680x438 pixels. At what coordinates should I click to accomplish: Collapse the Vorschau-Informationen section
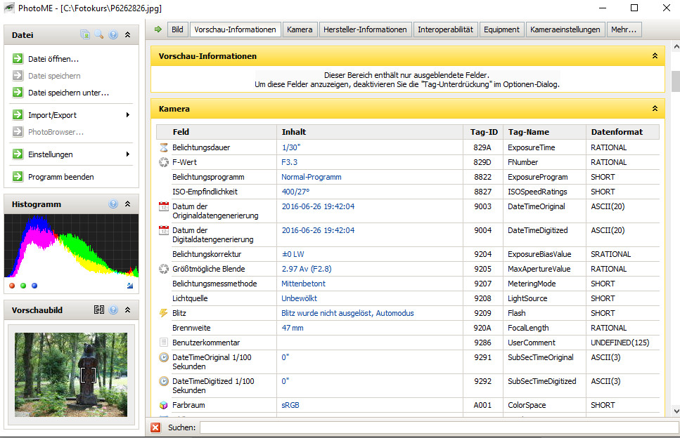point(655,56)
